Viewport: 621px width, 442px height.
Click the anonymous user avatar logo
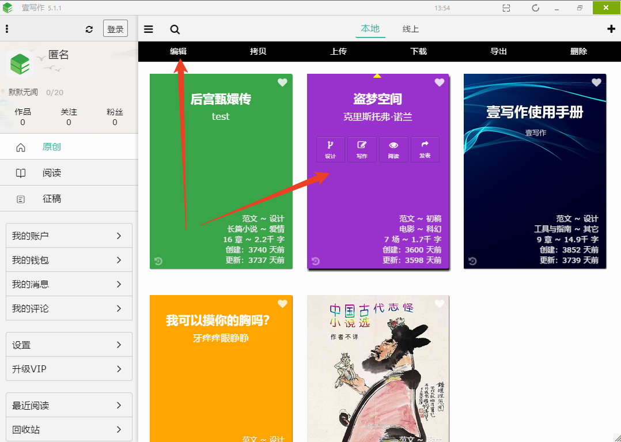20,64
